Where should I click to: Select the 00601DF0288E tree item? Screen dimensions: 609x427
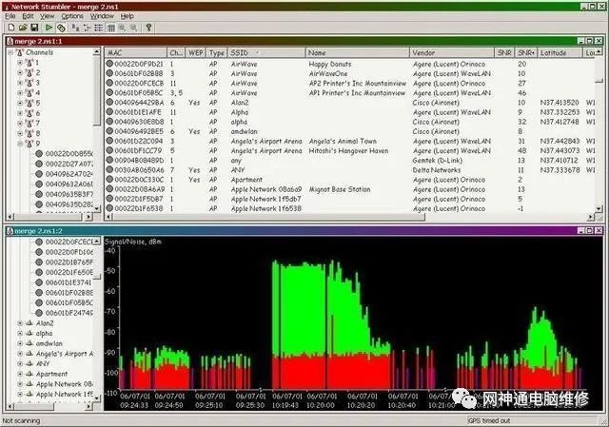[x=69, y=293]
